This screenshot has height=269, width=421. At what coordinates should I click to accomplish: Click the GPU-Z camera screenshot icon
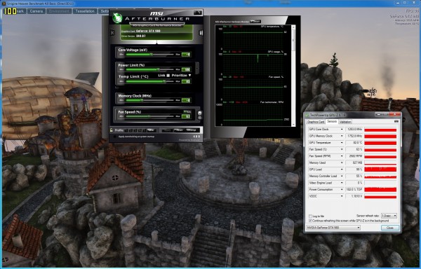tap(396, 122)
